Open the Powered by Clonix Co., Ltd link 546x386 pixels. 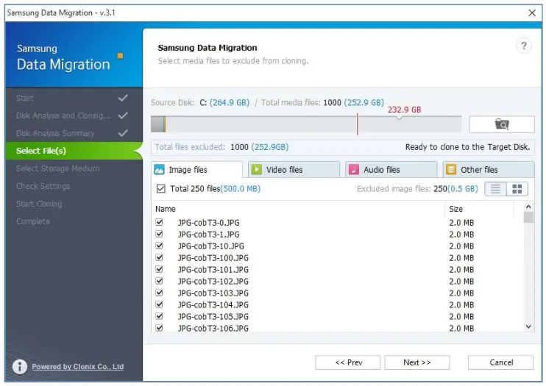(78, 366)
